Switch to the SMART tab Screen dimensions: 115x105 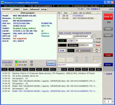point(16,9)
